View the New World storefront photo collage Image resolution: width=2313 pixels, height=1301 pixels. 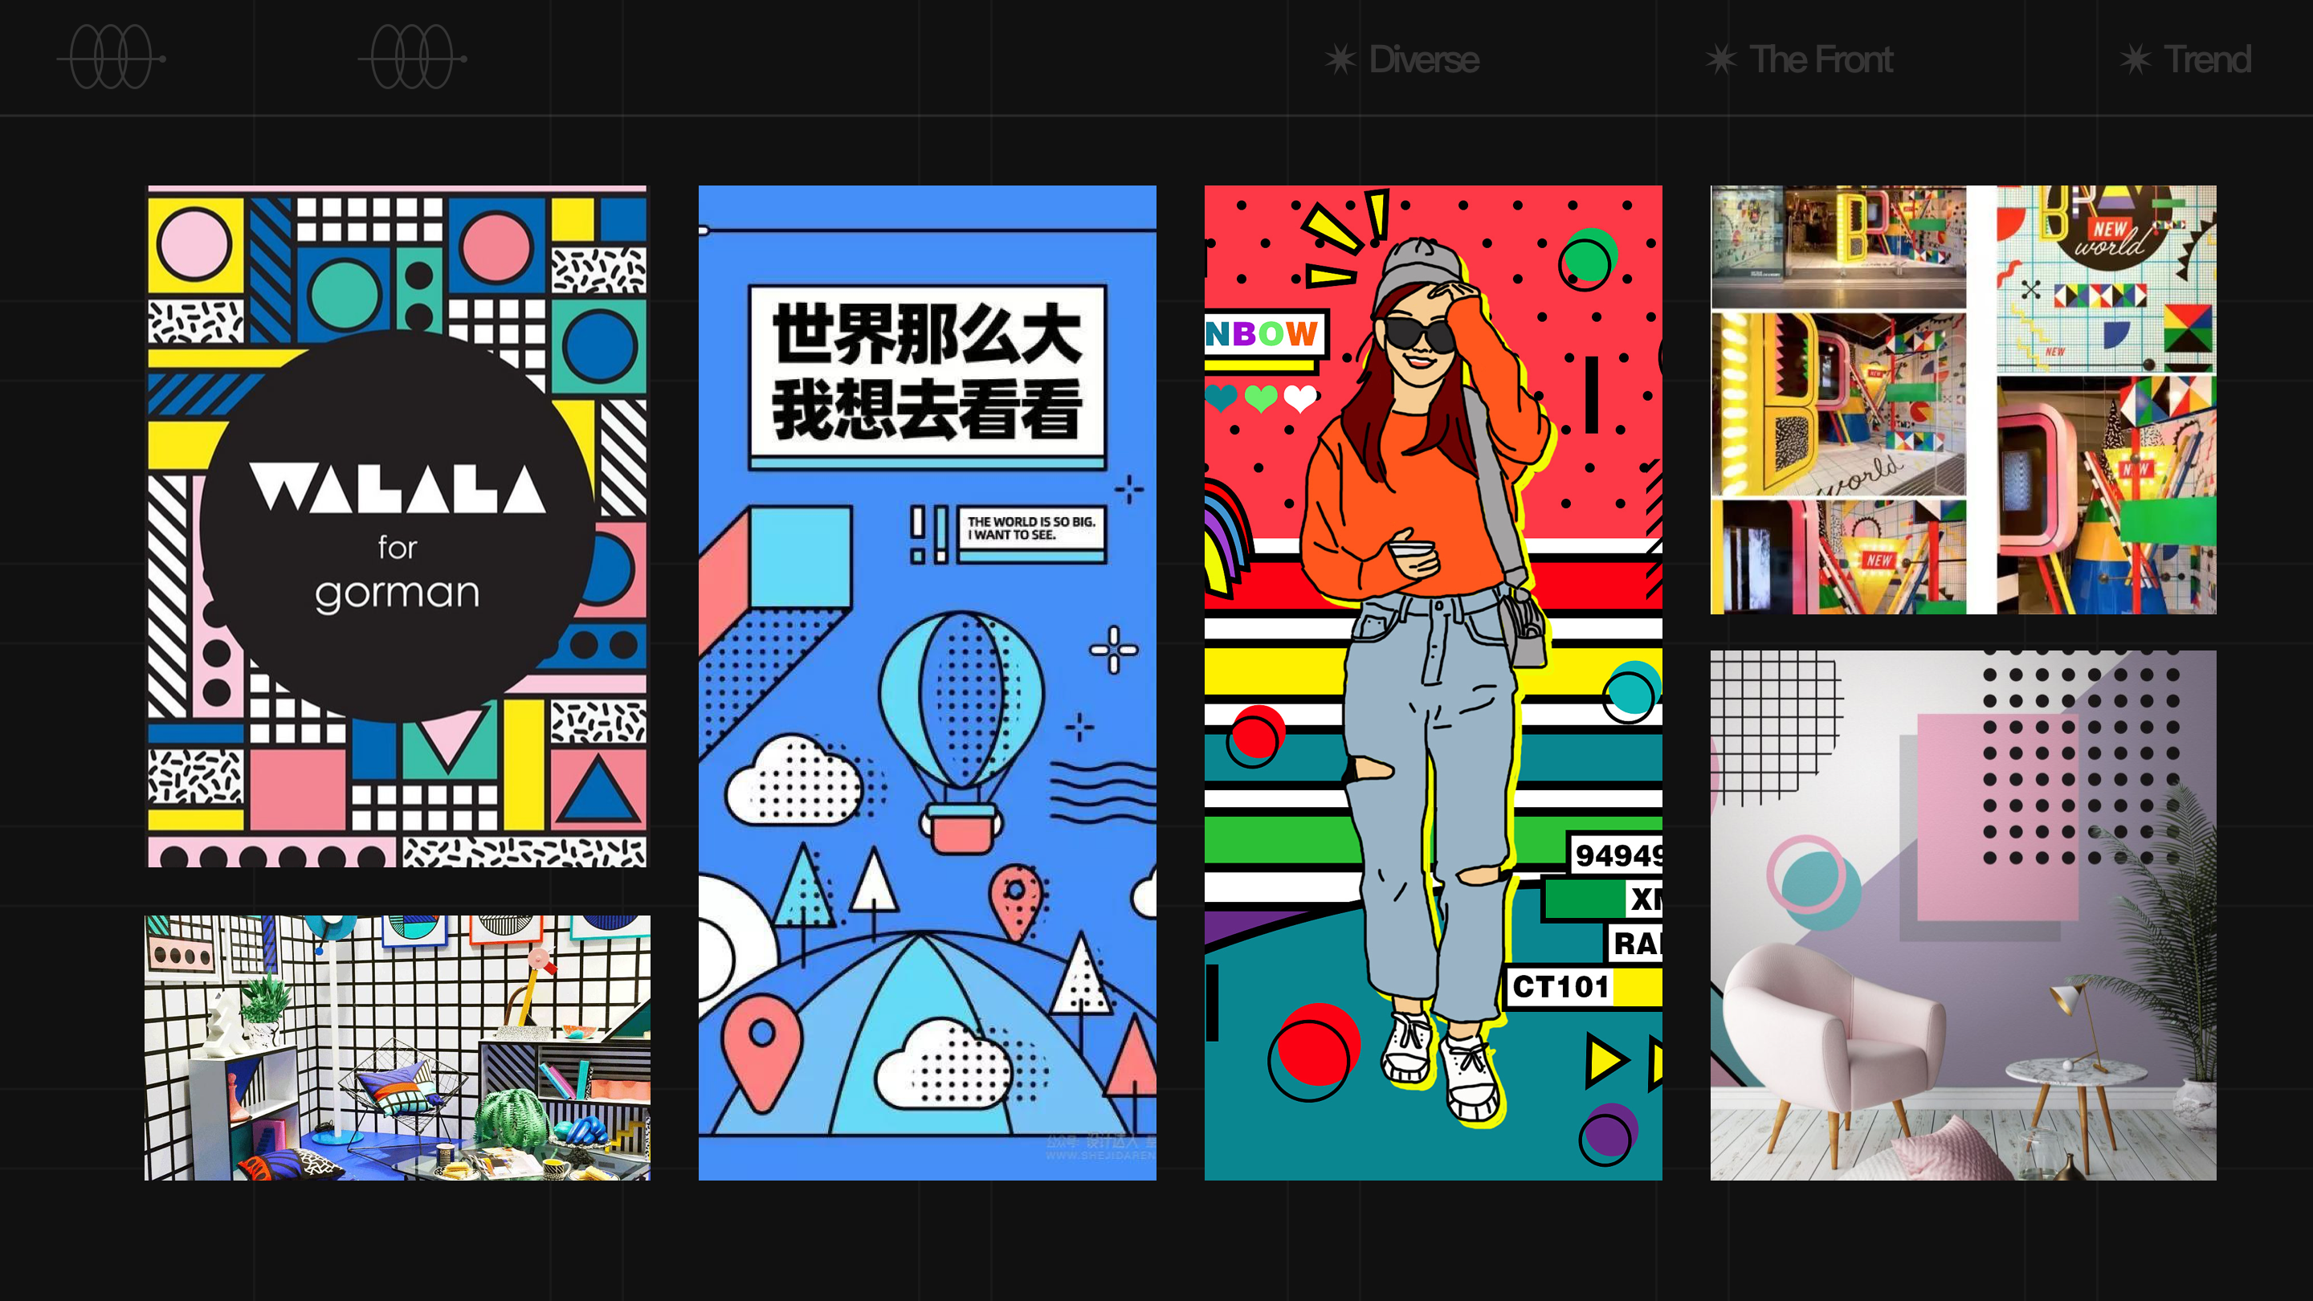(1963, 400)
